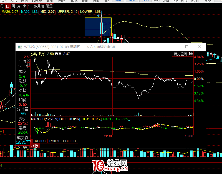222x174 pixels.
Task: Click the 分时量 value 759
Action: pyautogui.click(x=23, y=114)
